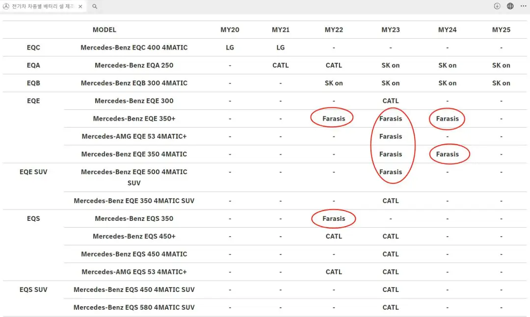Select the EQE category label
This screenshot has width=530, height=317.
[x=33, y=101]
